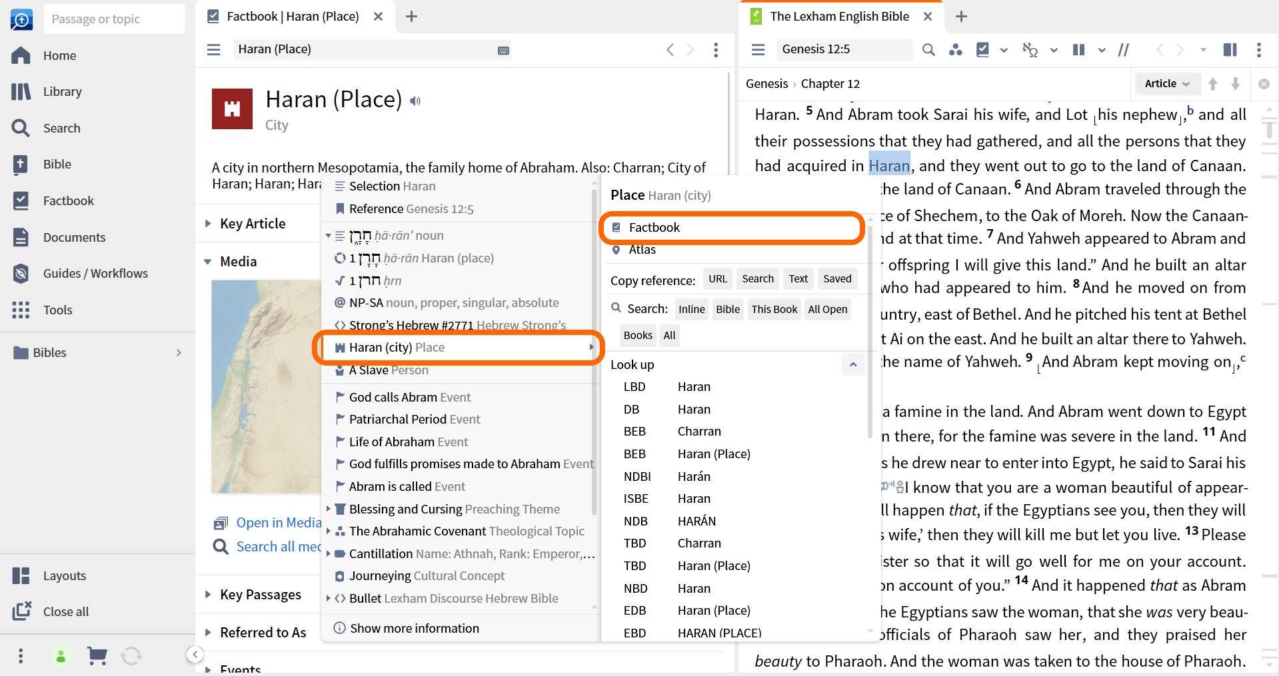Screen dimensions: 1279x676
Task: Open the Tools panel from the sidebar
Action: pos(57,310)
